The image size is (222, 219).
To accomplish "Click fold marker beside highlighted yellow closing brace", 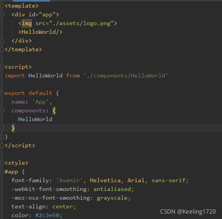I will [x=2, y=128].
